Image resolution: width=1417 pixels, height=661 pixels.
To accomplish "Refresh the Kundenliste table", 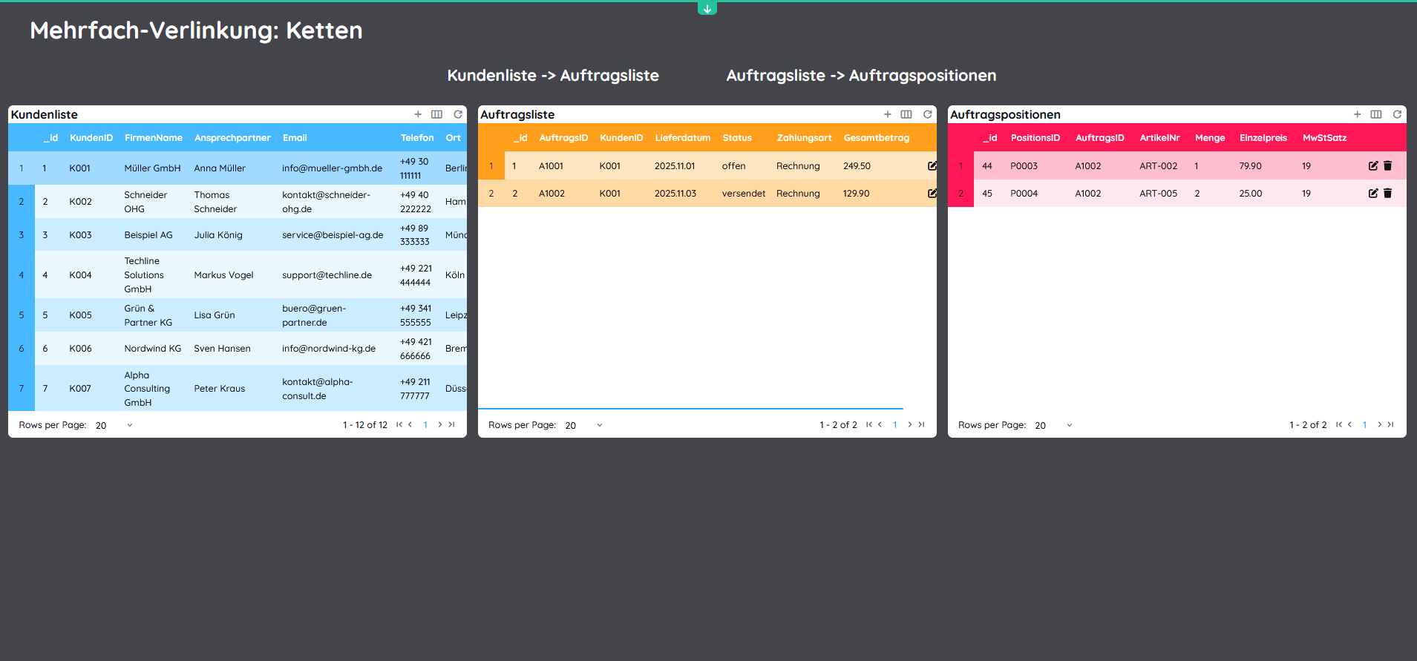I will [458, 114].
